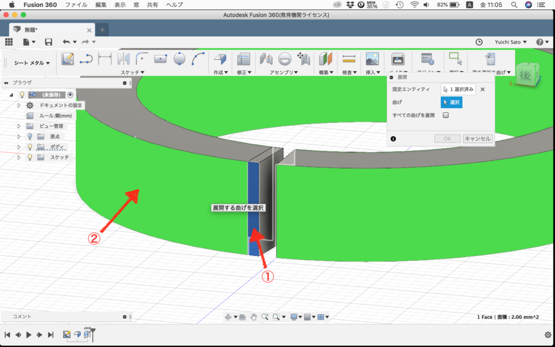Select the Move/Copy assembly icon
The image size is (555, 347).
click(304, 59)
